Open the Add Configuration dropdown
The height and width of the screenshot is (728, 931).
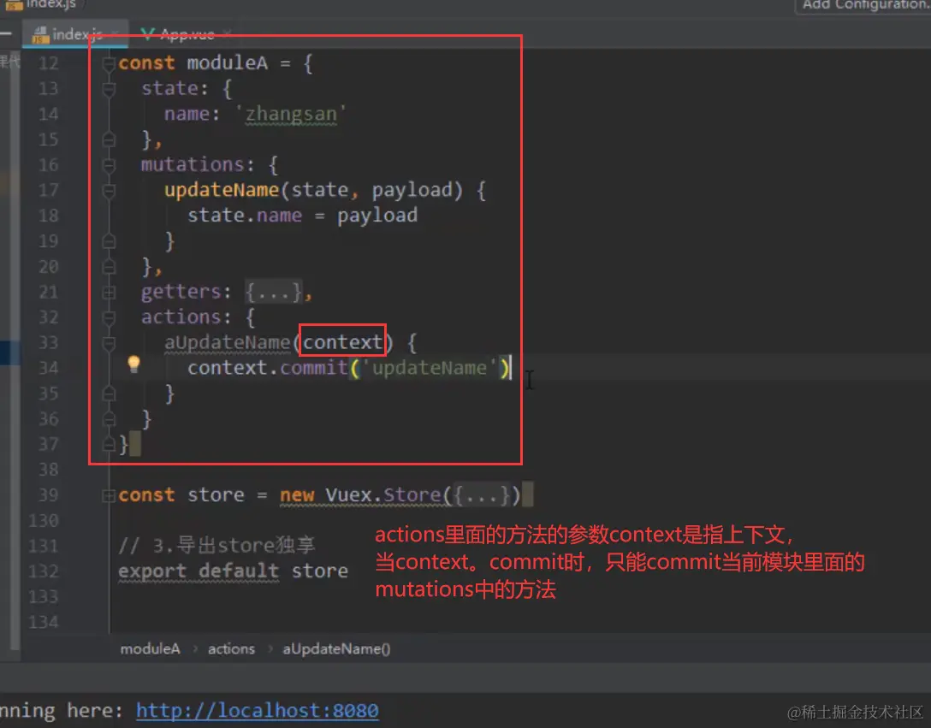click(864, 5)
